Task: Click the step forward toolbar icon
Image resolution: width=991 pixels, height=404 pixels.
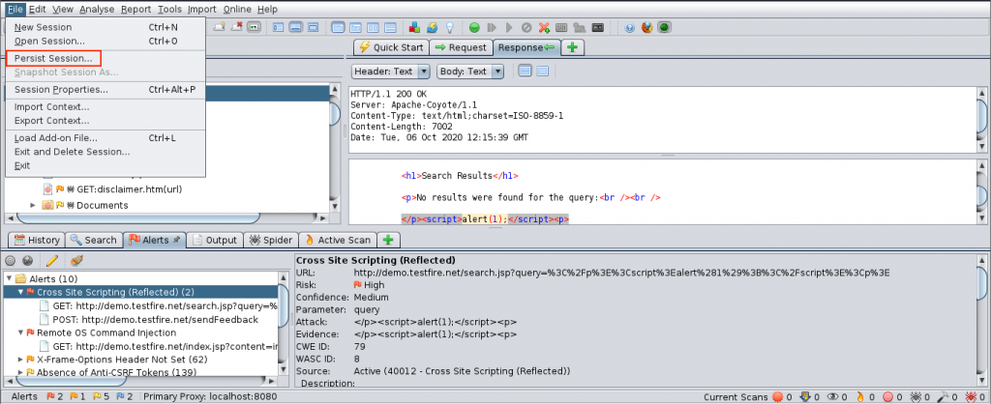Action: point(492,27)
